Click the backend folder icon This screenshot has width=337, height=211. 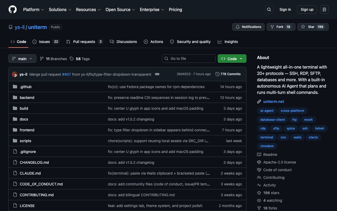(15, 98)
